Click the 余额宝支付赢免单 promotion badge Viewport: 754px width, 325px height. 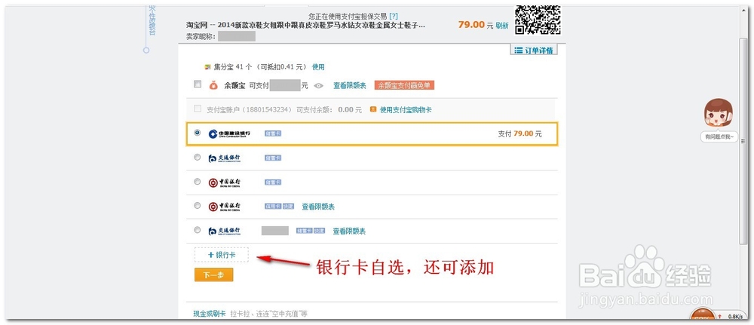pyautogui.click(x=404, y=85)
